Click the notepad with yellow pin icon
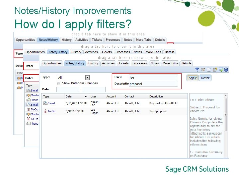Image resolution: width=239 pixels, height=179 pixels. [215, 70]
